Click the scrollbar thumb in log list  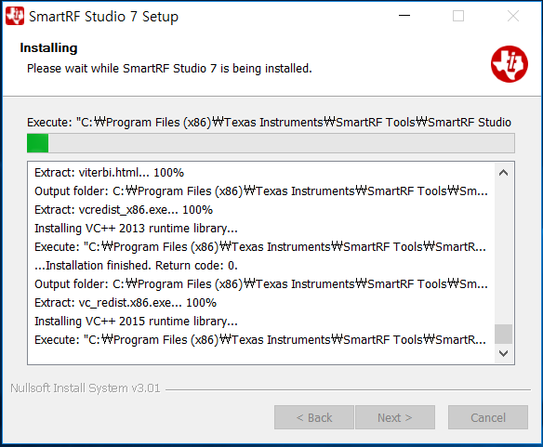(503, 334)
